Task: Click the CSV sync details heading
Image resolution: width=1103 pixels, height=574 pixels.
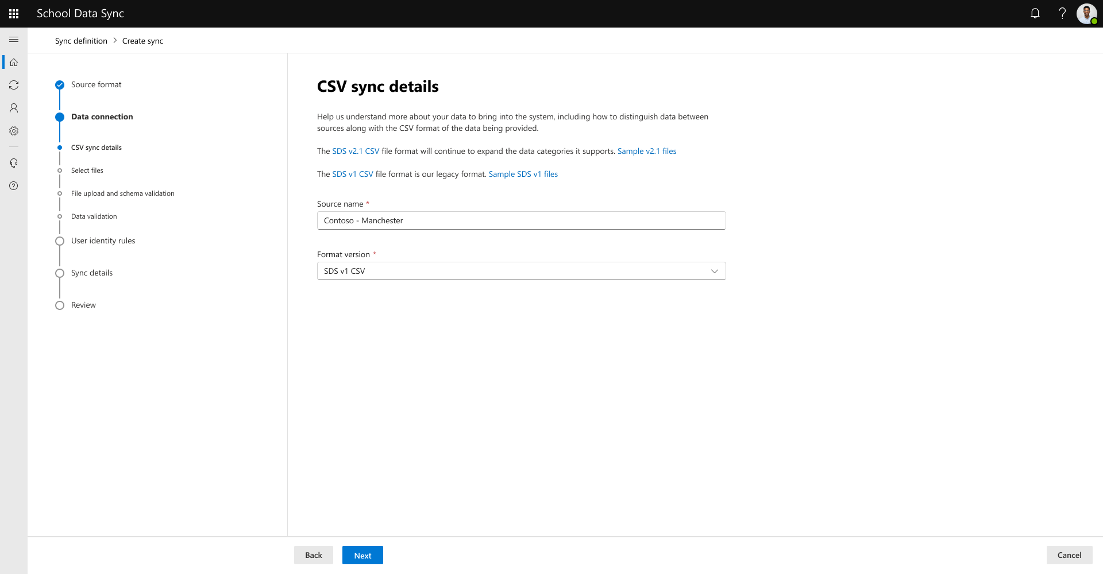Action: (x=377, y=87)
